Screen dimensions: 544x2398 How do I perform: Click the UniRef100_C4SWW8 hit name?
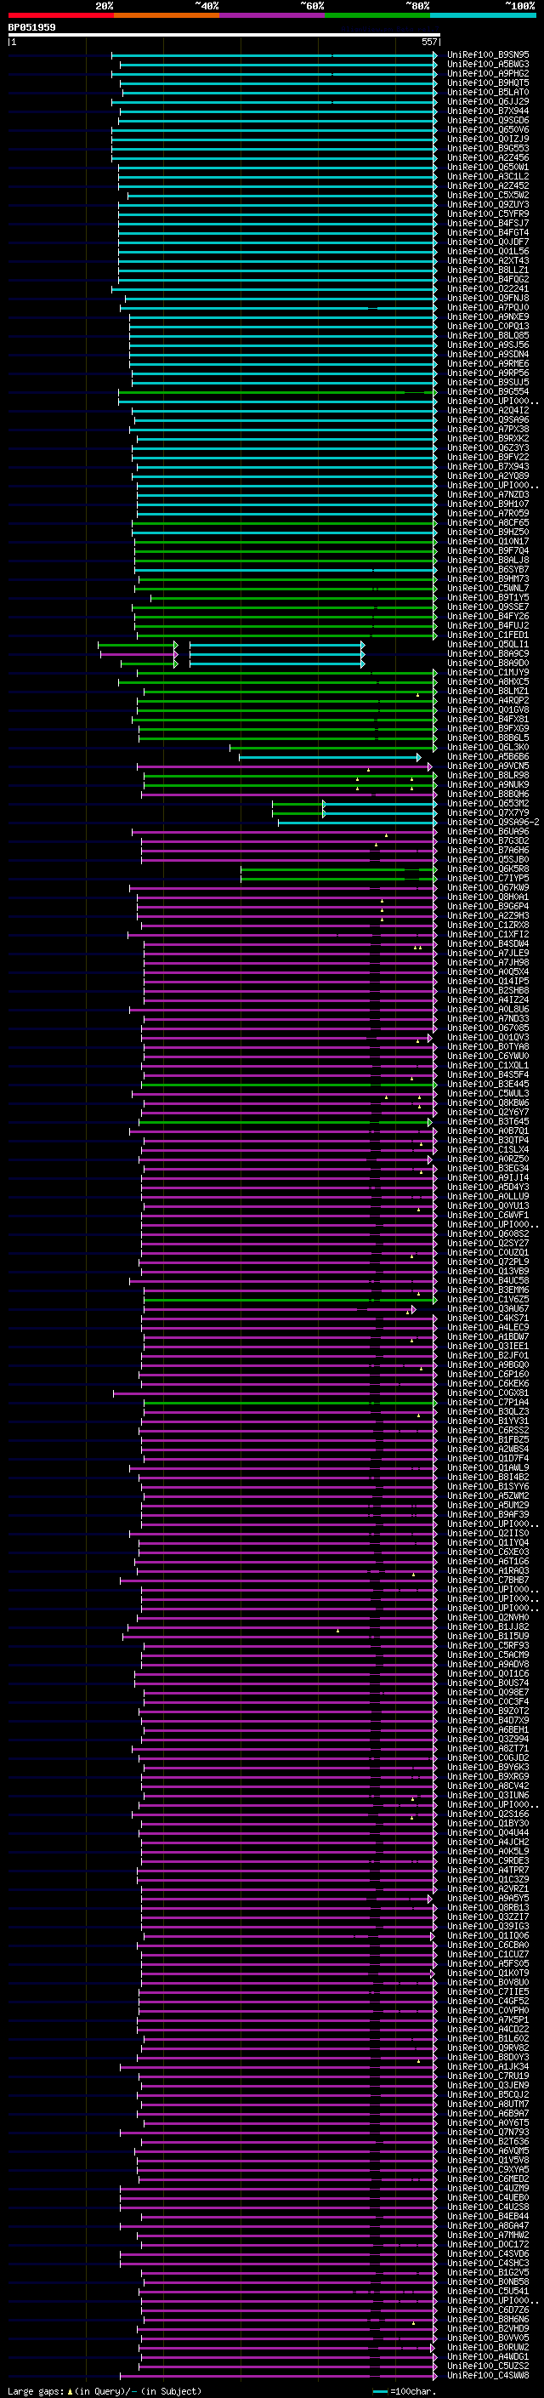pos(488,2375)
